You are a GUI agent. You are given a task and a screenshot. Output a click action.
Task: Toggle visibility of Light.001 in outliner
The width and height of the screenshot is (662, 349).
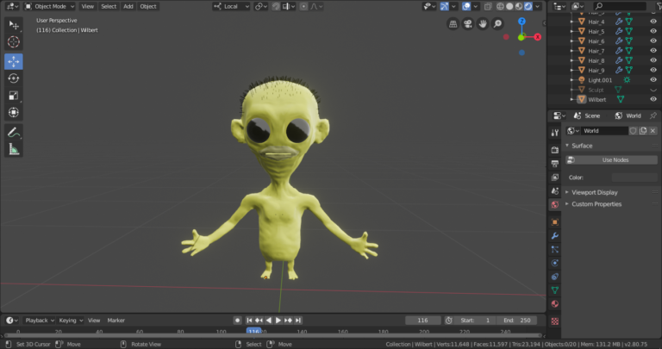653,79
